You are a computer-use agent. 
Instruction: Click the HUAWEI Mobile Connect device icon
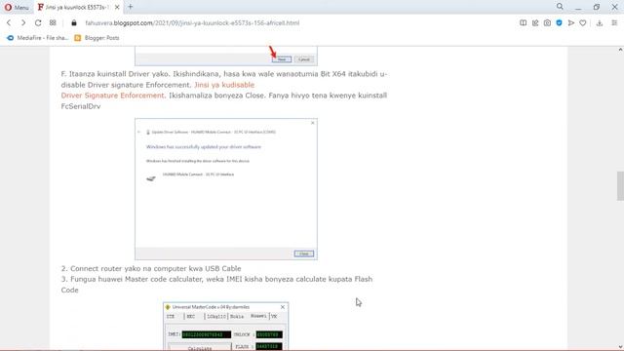151,178
